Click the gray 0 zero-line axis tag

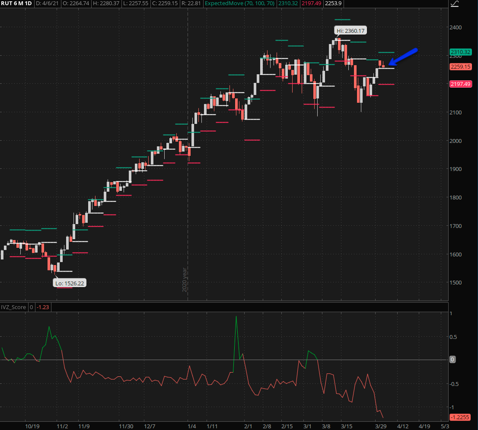453,359
